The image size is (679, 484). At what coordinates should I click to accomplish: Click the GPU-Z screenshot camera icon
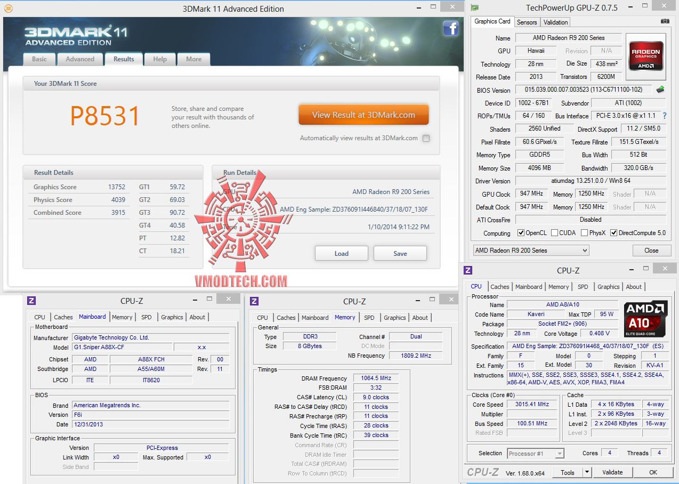point(665,21)
